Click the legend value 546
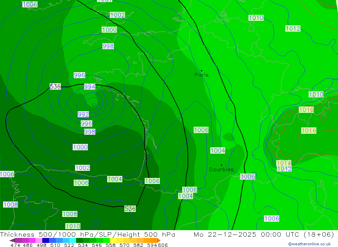Image resolution: width=338 pixels, height=247 pixels. pos(97,245)
